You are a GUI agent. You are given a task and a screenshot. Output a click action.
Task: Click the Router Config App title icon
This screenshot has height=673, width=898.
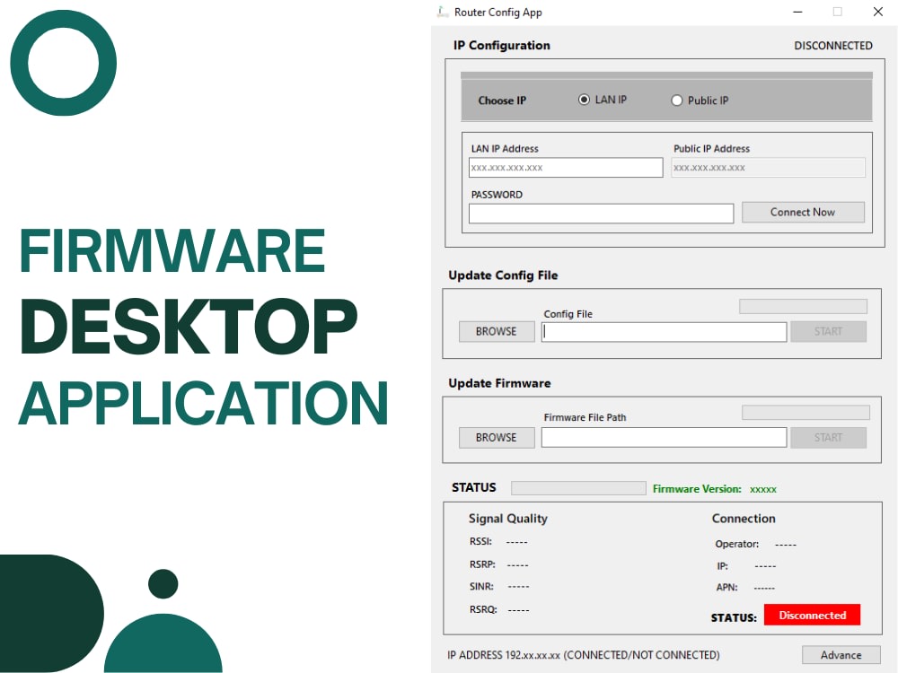click(442, 12)
